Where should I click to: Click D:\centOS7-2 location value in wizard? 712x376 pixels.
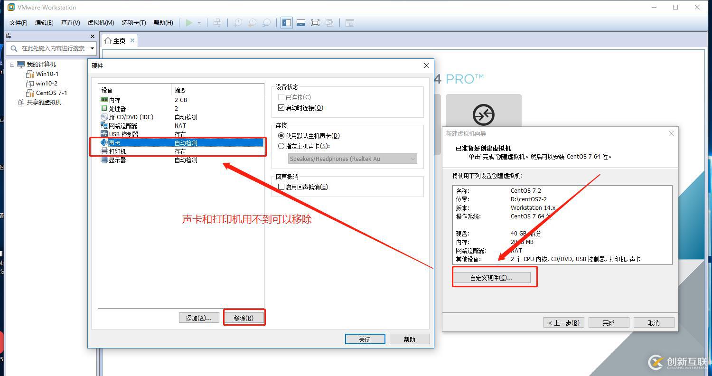[529, 199]
